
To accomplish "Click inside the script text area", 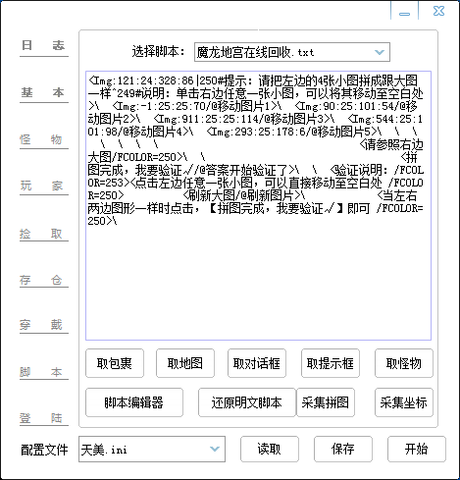I will 258,205.
